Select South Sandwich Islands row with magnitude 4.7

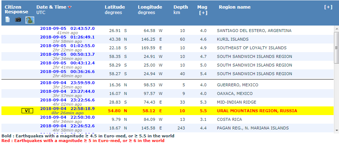pyautogui.click(x=168, y=56)
